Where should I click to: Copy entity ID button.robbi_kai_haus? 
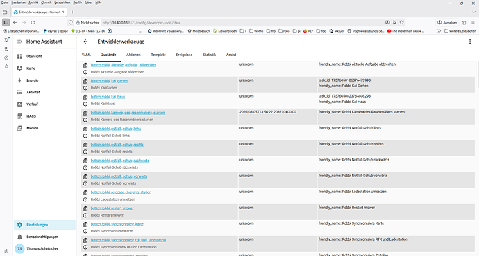(85, 97)
